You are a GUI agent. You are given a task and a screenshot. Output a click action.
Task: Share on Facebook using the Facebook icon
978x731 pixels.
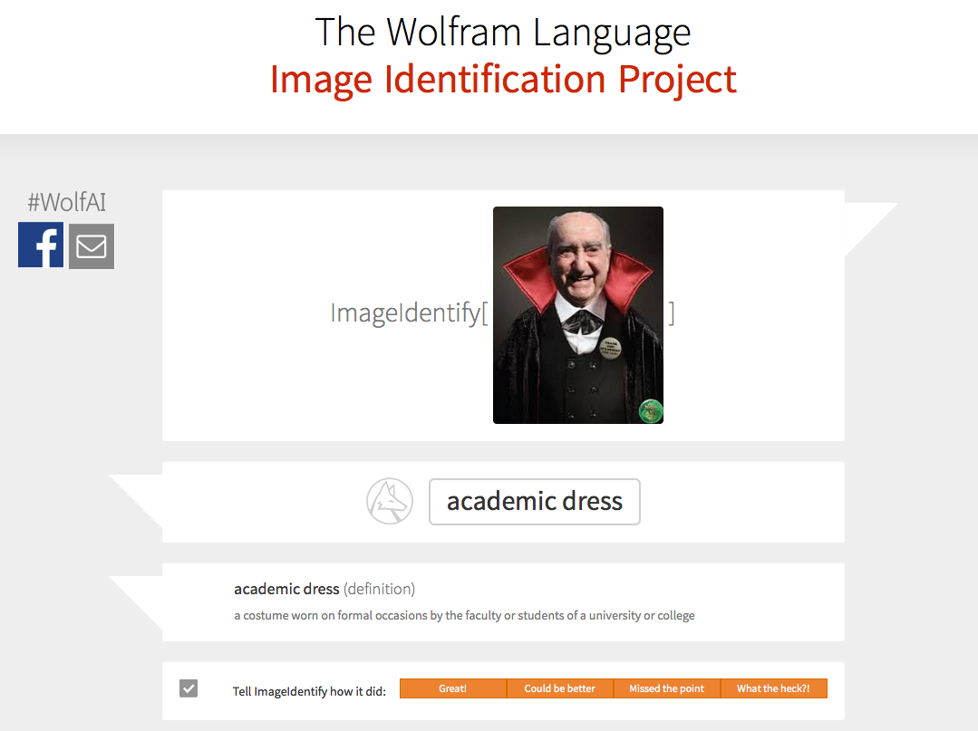pyautogui.click(x=41, y=245)
